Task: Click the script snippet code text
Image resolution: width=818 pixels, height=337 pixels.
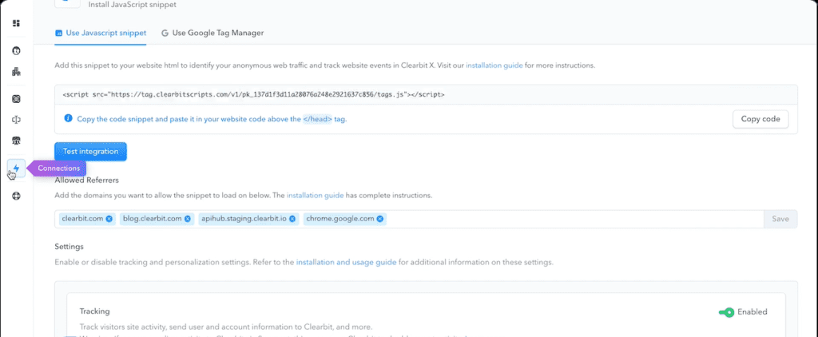Action: click(253, 95)
